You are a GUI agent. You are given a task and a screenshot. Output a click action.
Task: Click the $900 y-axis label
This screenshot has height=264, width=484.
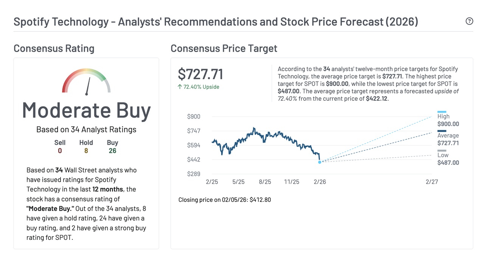(x=194, y=117)
